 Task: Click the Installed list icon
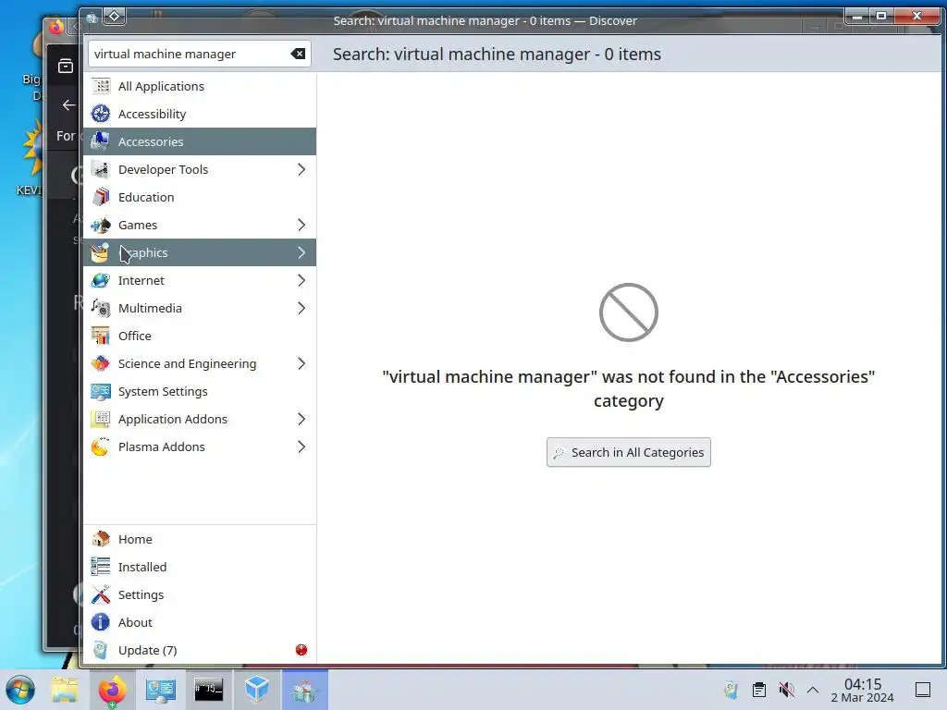[x=101, y=567]
